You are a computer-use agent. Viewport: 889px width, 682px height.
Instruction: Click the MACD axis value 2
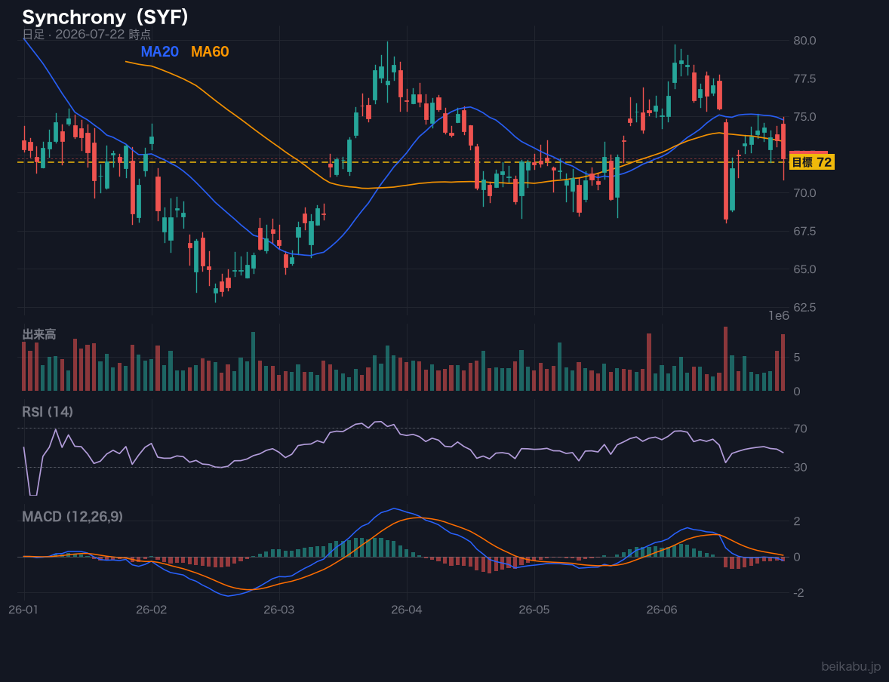click(797, 521)
